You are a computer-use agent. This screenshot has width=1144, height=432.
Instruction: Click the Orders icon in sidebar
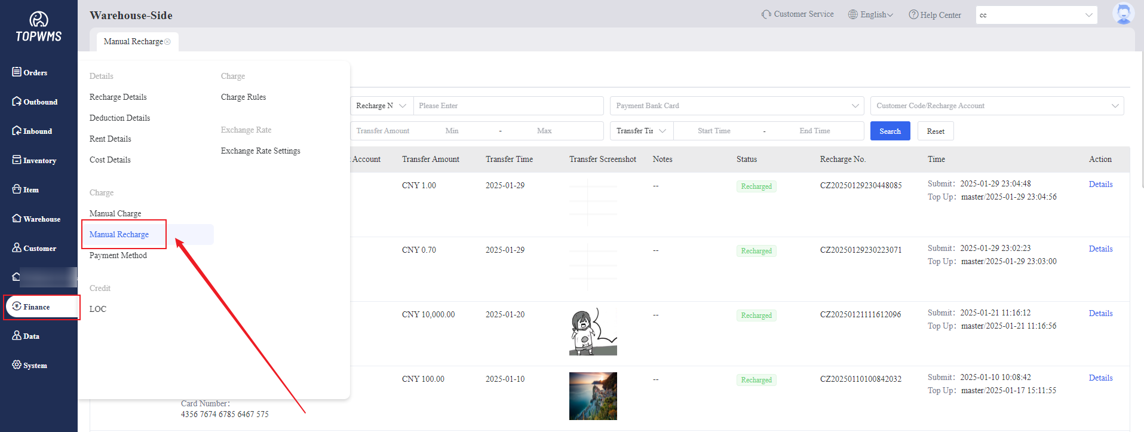point(17,72)
